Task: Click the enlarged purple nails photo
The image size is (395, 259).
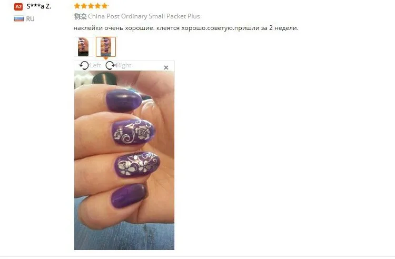Action: [x=124, y=161]
